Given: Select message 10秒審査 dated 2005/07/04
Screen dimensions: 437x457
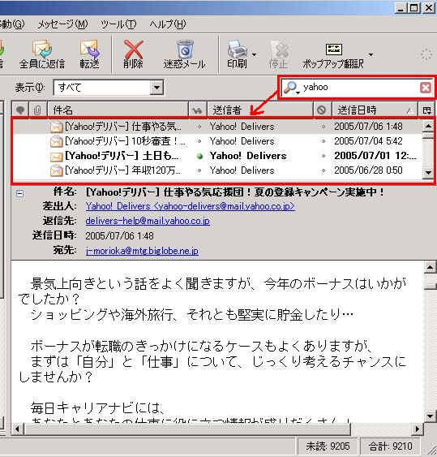Looking at the screenshot, I should coord(217,141).
